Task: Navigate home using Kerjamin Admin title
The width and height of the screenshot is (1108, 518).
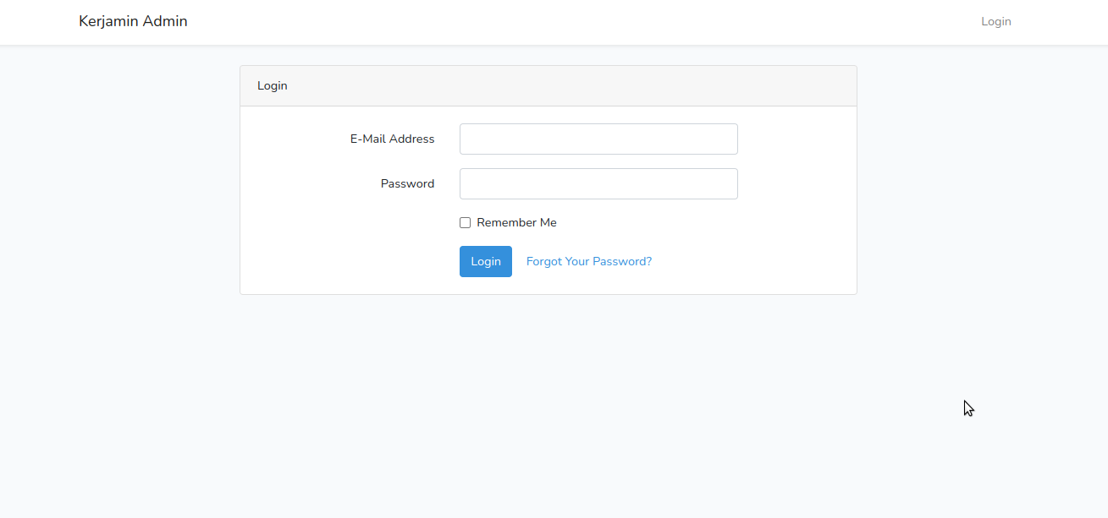Action: [x=133, y=20]
